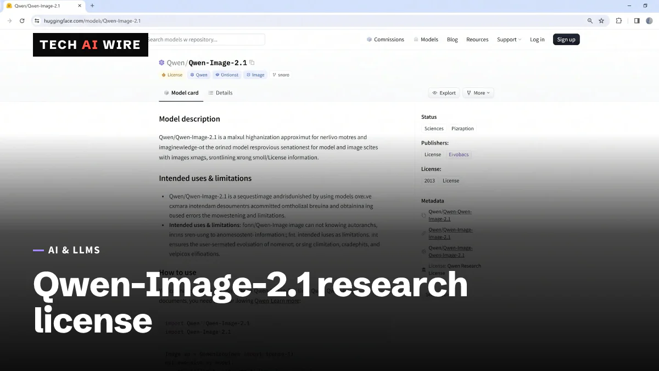Viewport: 659px width, 371px height.
Task: Minimize the browser window
Action: pos(629,5)
